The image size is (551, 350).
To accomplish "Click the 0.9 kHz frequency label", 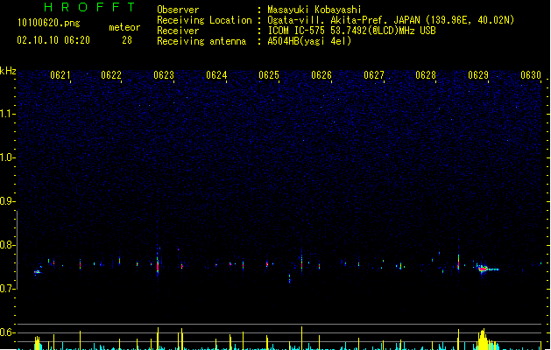I will click(x=7, y=201).
